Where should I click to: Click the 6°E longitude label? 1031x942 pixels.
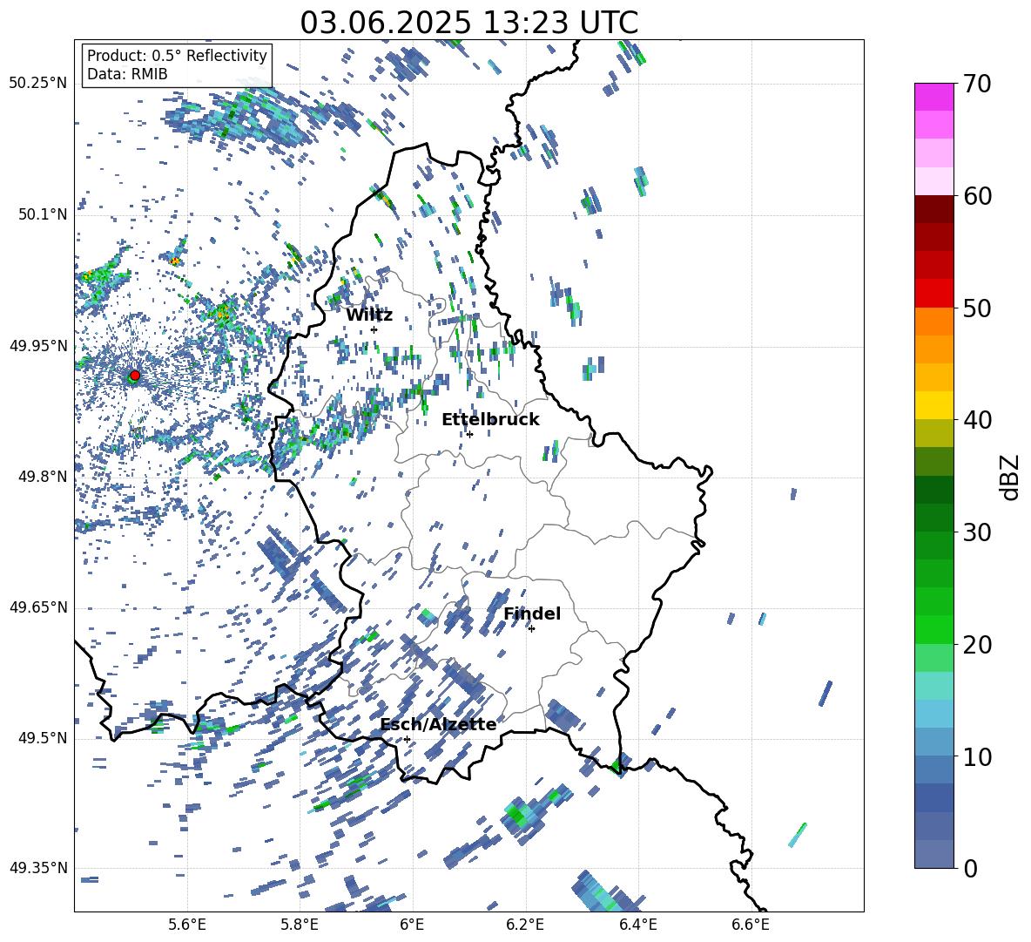[x=412, y=925]
